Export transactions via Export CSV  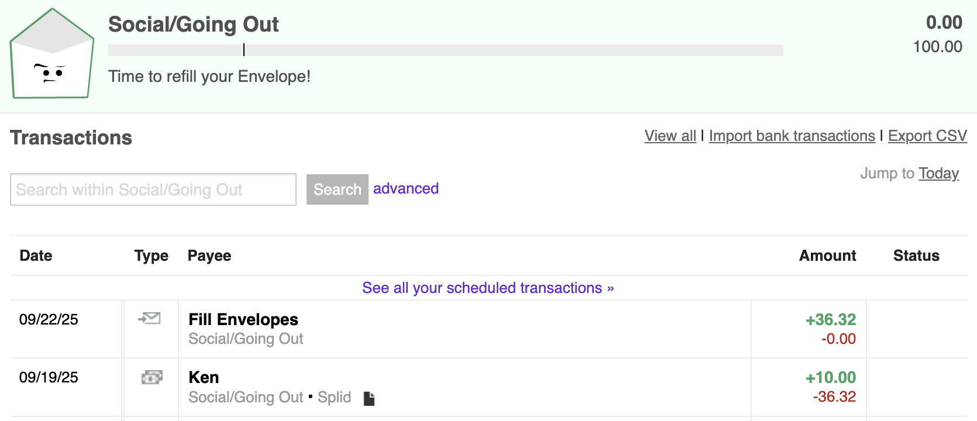coord(927,136)
